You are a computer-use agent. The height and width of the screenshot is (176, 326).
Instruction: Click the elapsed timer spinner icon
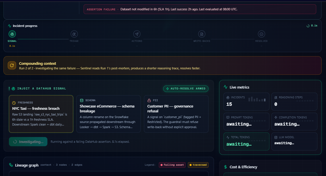pos(308,26)
